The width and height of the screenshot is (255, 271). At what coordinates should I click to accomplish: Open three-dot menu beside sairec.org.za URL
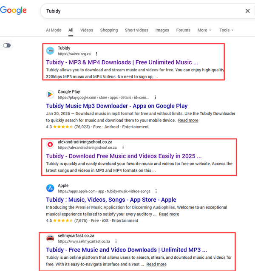point(96,54)
